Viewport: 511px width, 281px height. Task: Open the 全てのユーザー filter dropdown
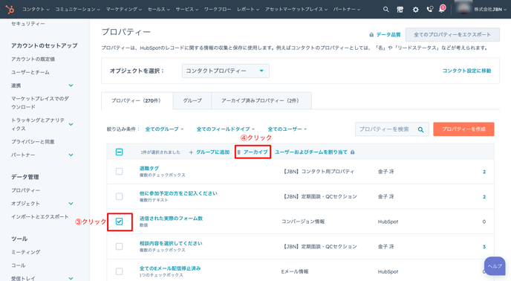(x=287, y=129)
